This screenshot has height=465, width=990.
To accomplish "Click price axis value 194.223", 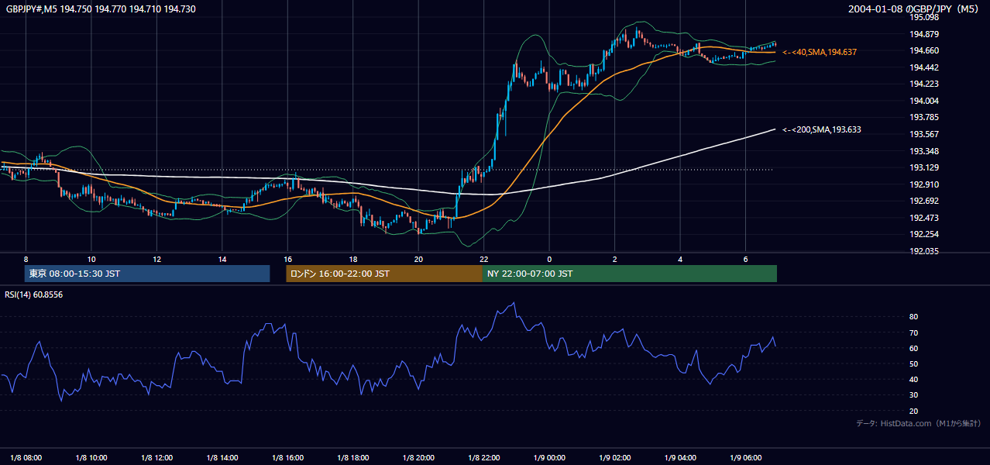I will coord(924,84).
